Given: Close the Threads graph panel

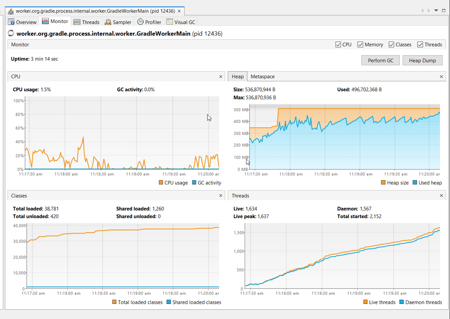Looking at the screenshot, I should click(441, 195).
